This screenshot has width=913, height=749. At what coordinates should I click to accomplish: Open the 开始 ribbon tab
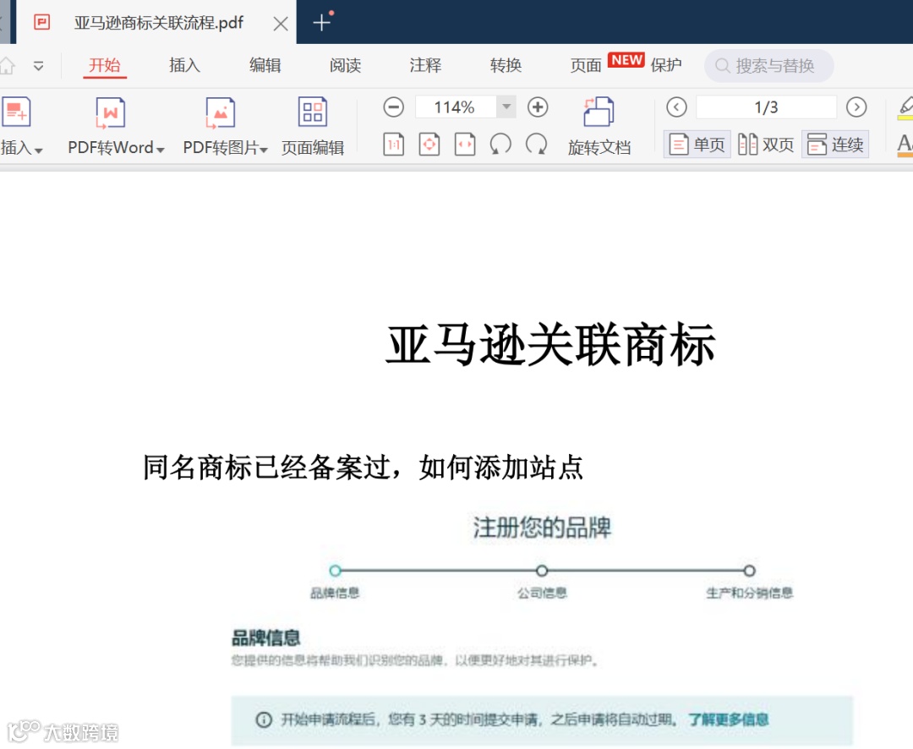pyautogui.click(x=105, y=65)
